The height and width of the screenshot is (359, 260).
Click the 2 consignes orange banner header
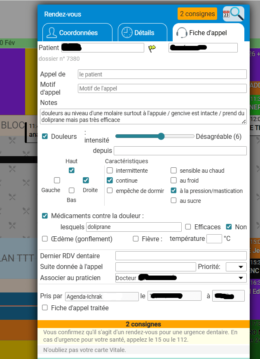tap(143, 324)
